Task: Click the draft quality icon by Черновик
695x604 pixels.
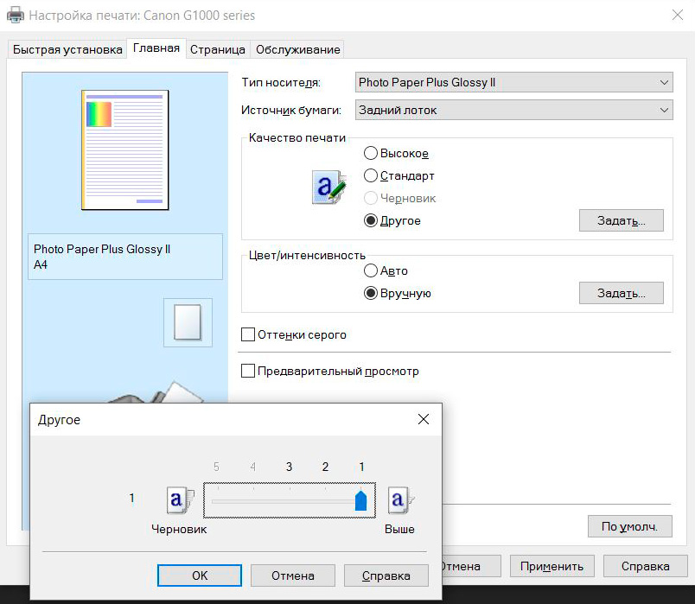Action: (x=180, y=499)
